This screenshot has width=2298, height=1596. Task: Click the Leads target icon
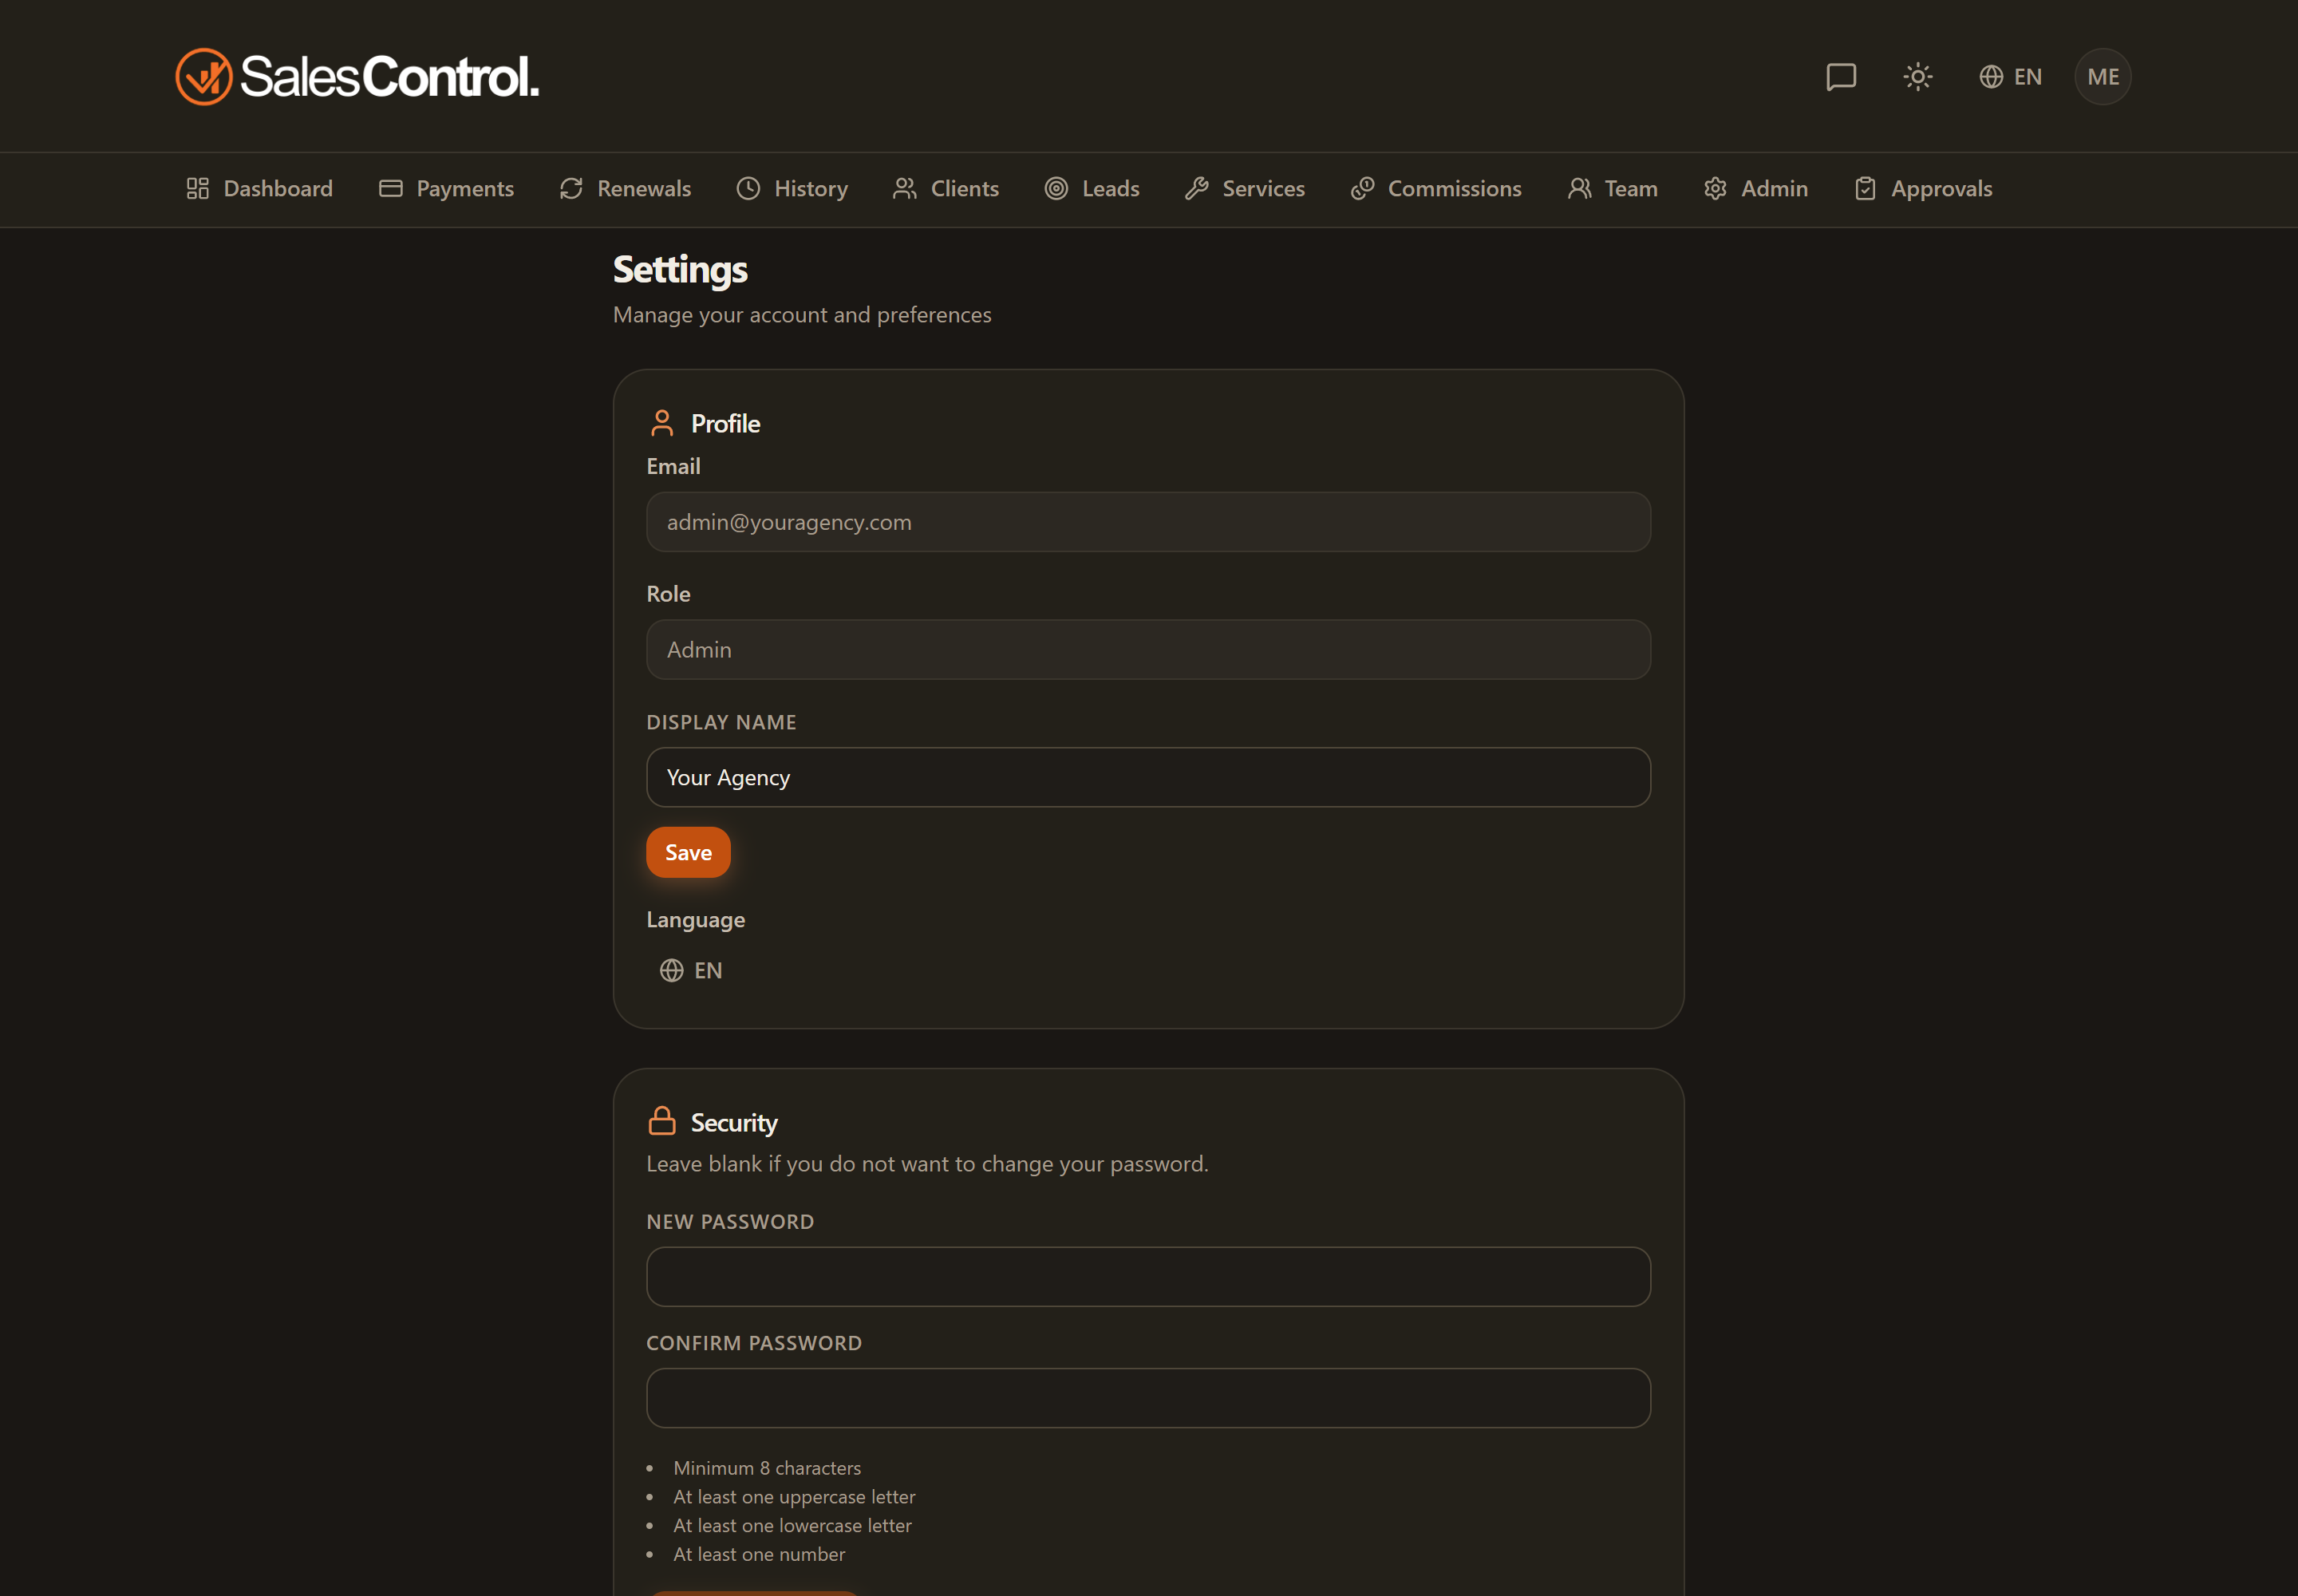point(1056,189)
